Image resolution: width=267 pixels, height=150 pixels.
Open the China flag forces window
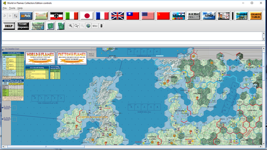coord(132,16)
